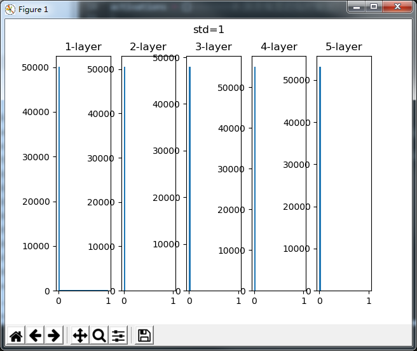Screen dimensions: 417x351
Task: Click the 40000 y-tick label of 3-layer plot
Action: point(166,104)
